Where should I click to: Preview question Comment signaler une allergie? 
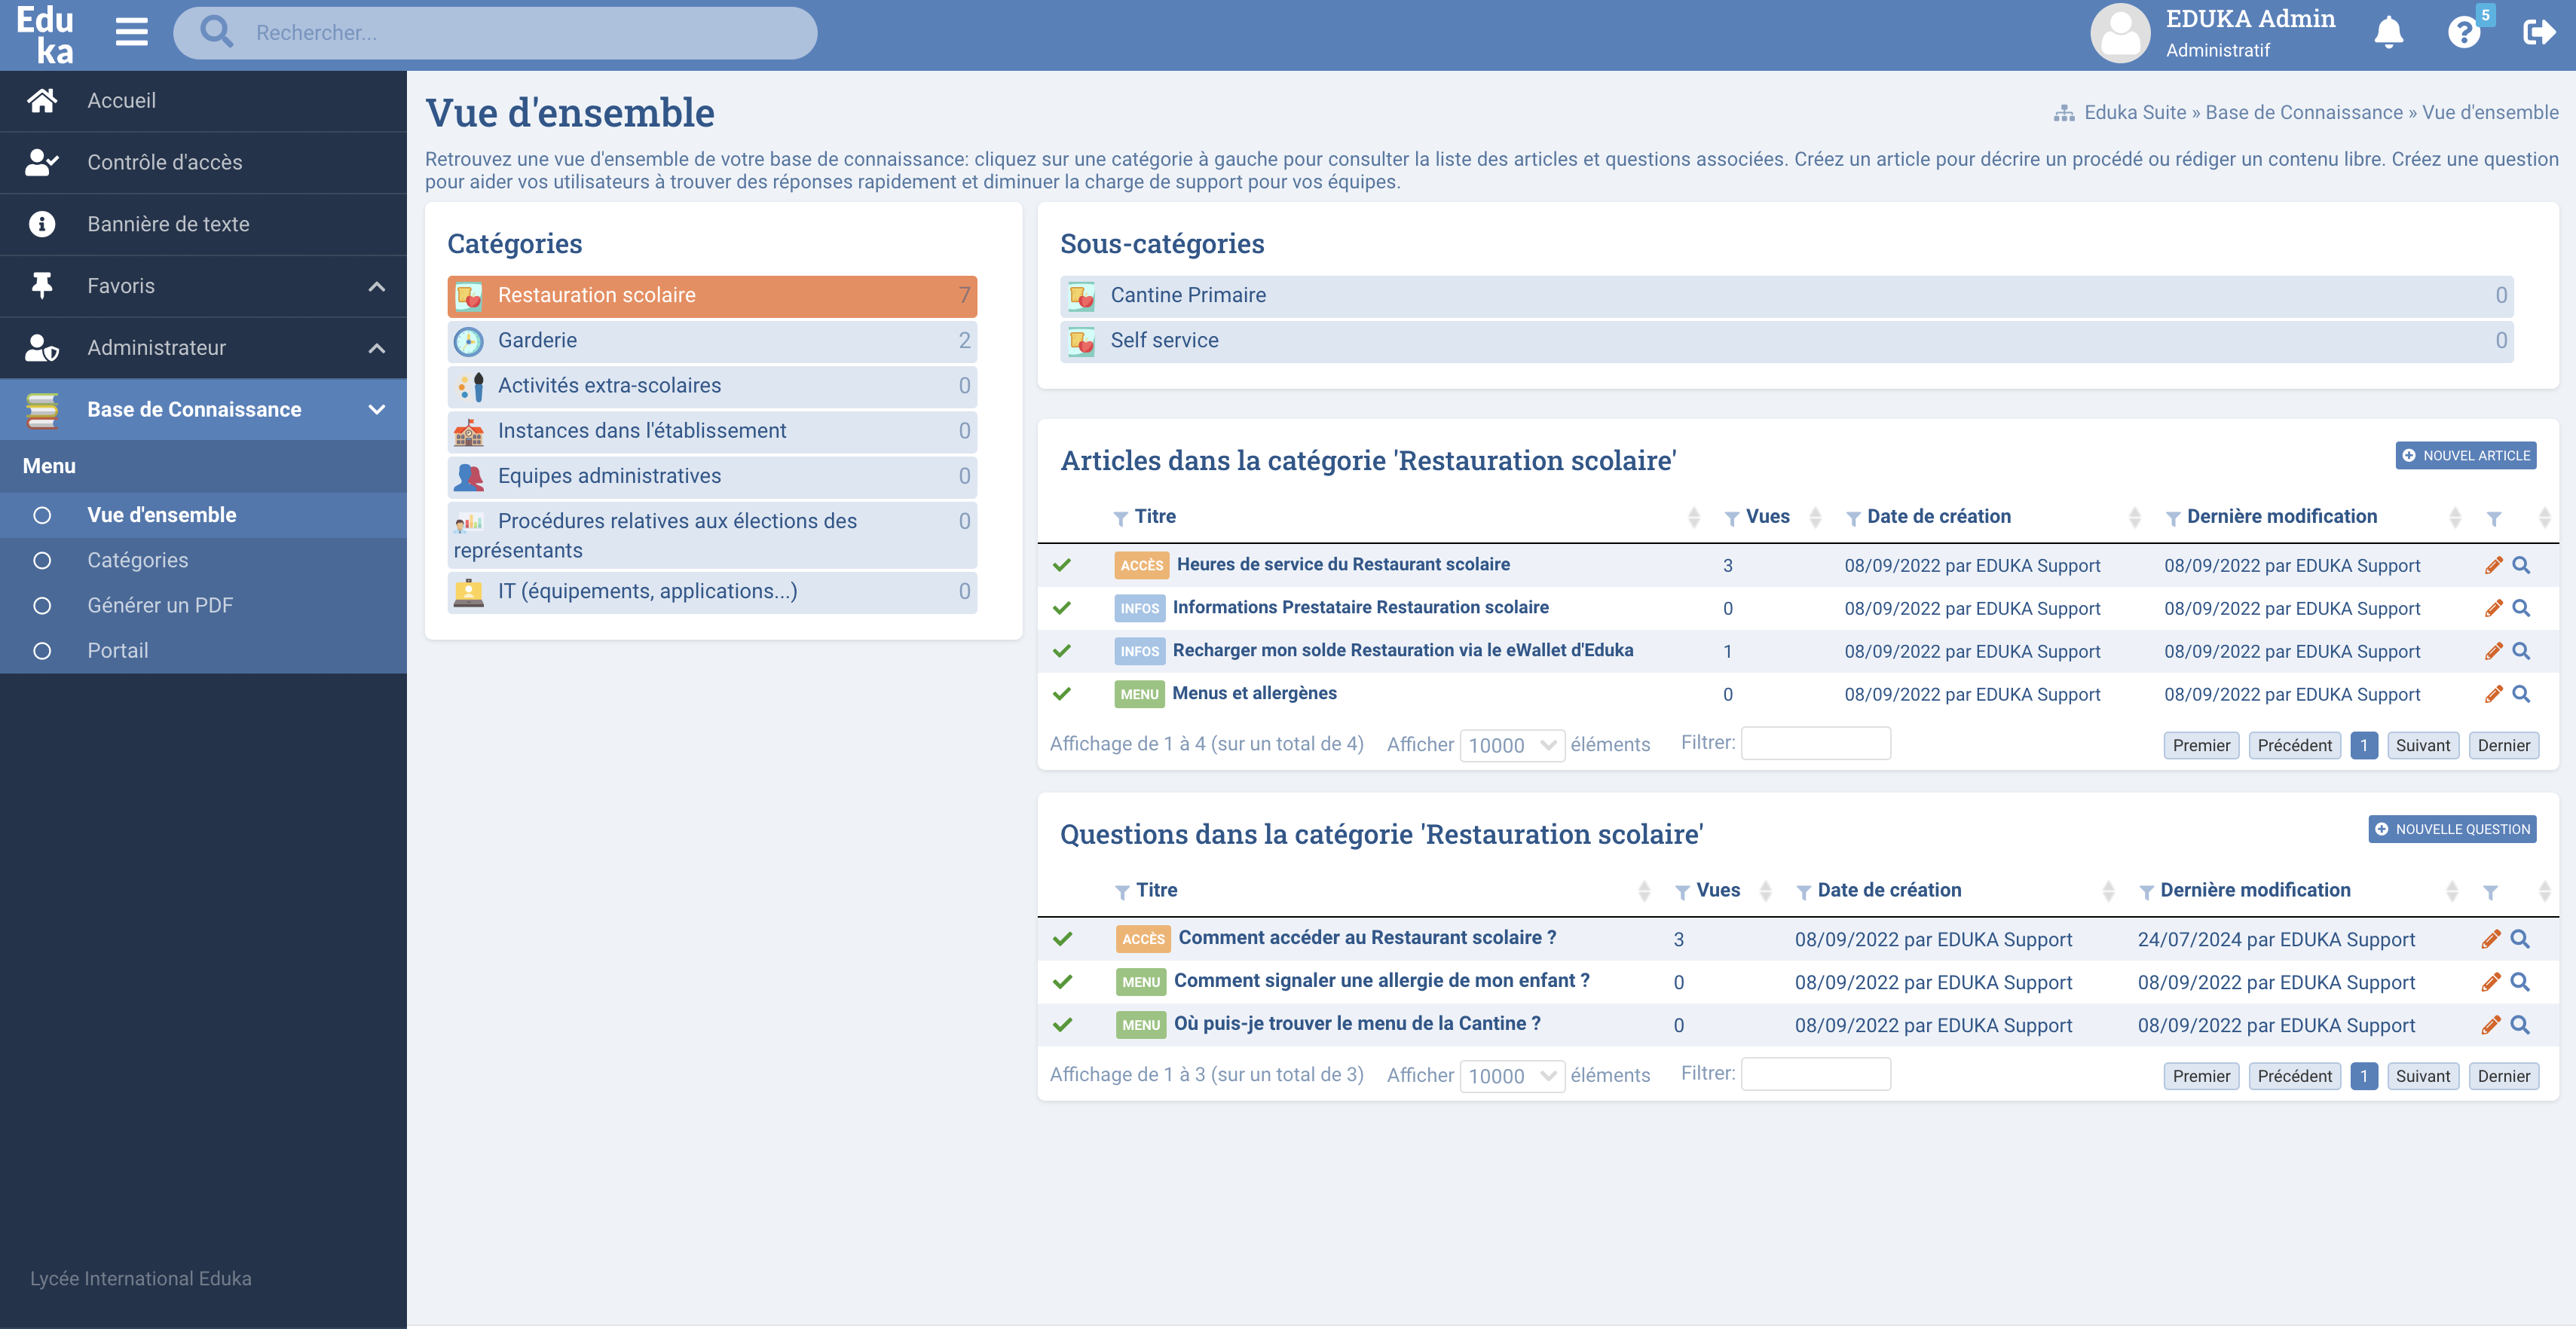pyautogui.click(x=2520, y=982)
